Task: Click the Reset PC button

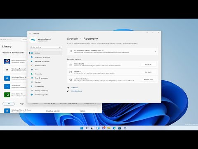Action: pyautogui.click(x=148, y=65)
